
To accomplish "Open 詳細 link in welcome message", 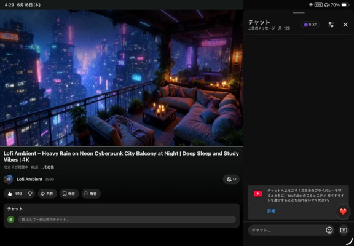I will 271,211.
